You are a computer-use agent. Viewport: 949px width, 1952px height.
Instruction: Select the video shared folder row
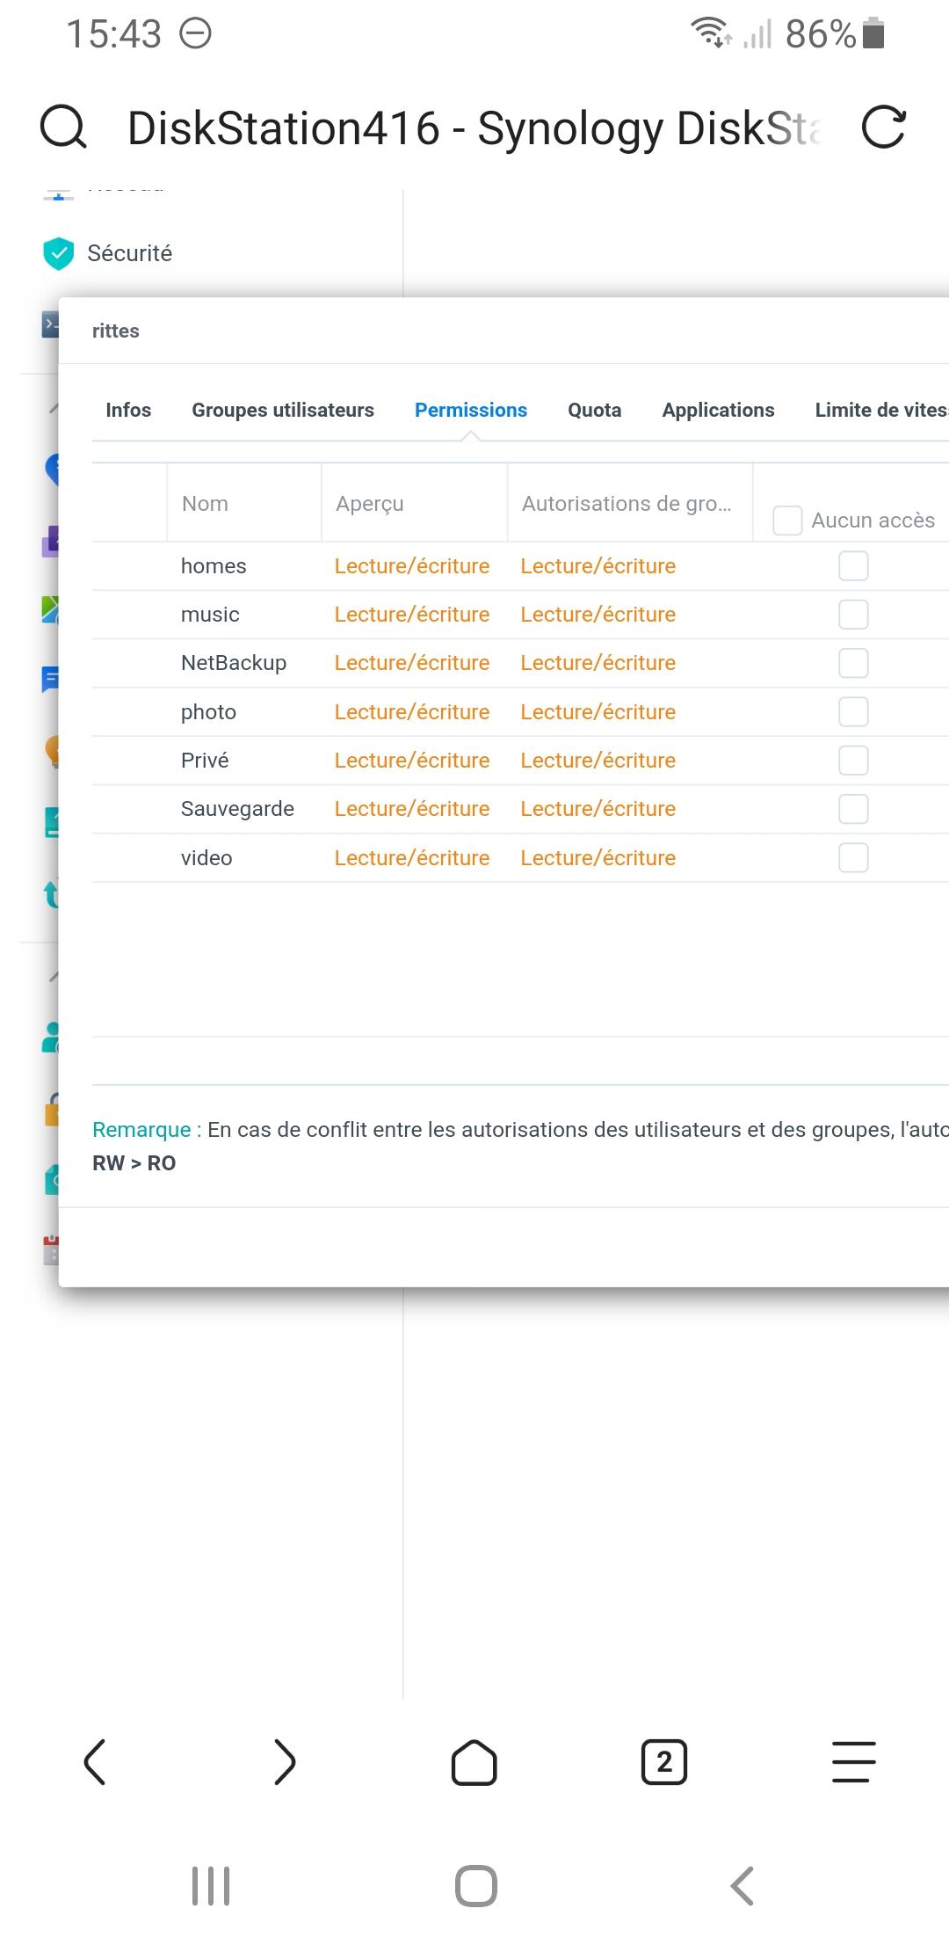click(x=520, y=857)
